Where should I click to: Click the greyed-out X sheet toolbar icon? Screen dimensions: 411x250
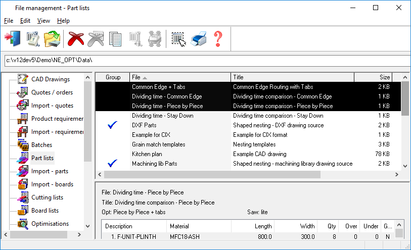96,39
